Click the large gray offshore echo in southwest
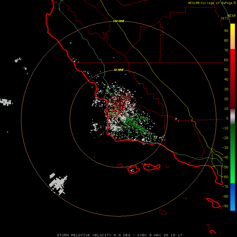The height and width of the screenshot is (237, 237). tap(58, 184)
